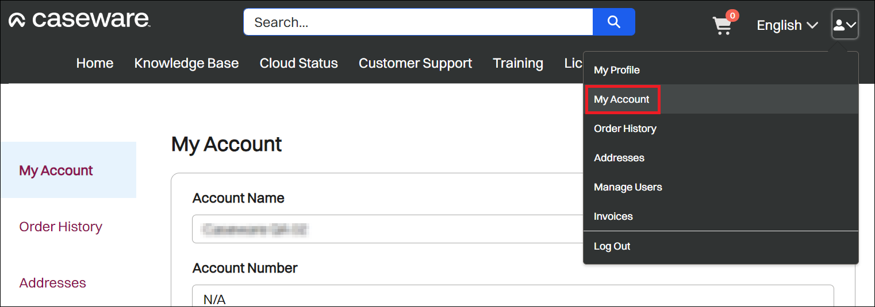Open the Training page
The width and height of the screenshot is (875, 307).
tap(517, 63)
